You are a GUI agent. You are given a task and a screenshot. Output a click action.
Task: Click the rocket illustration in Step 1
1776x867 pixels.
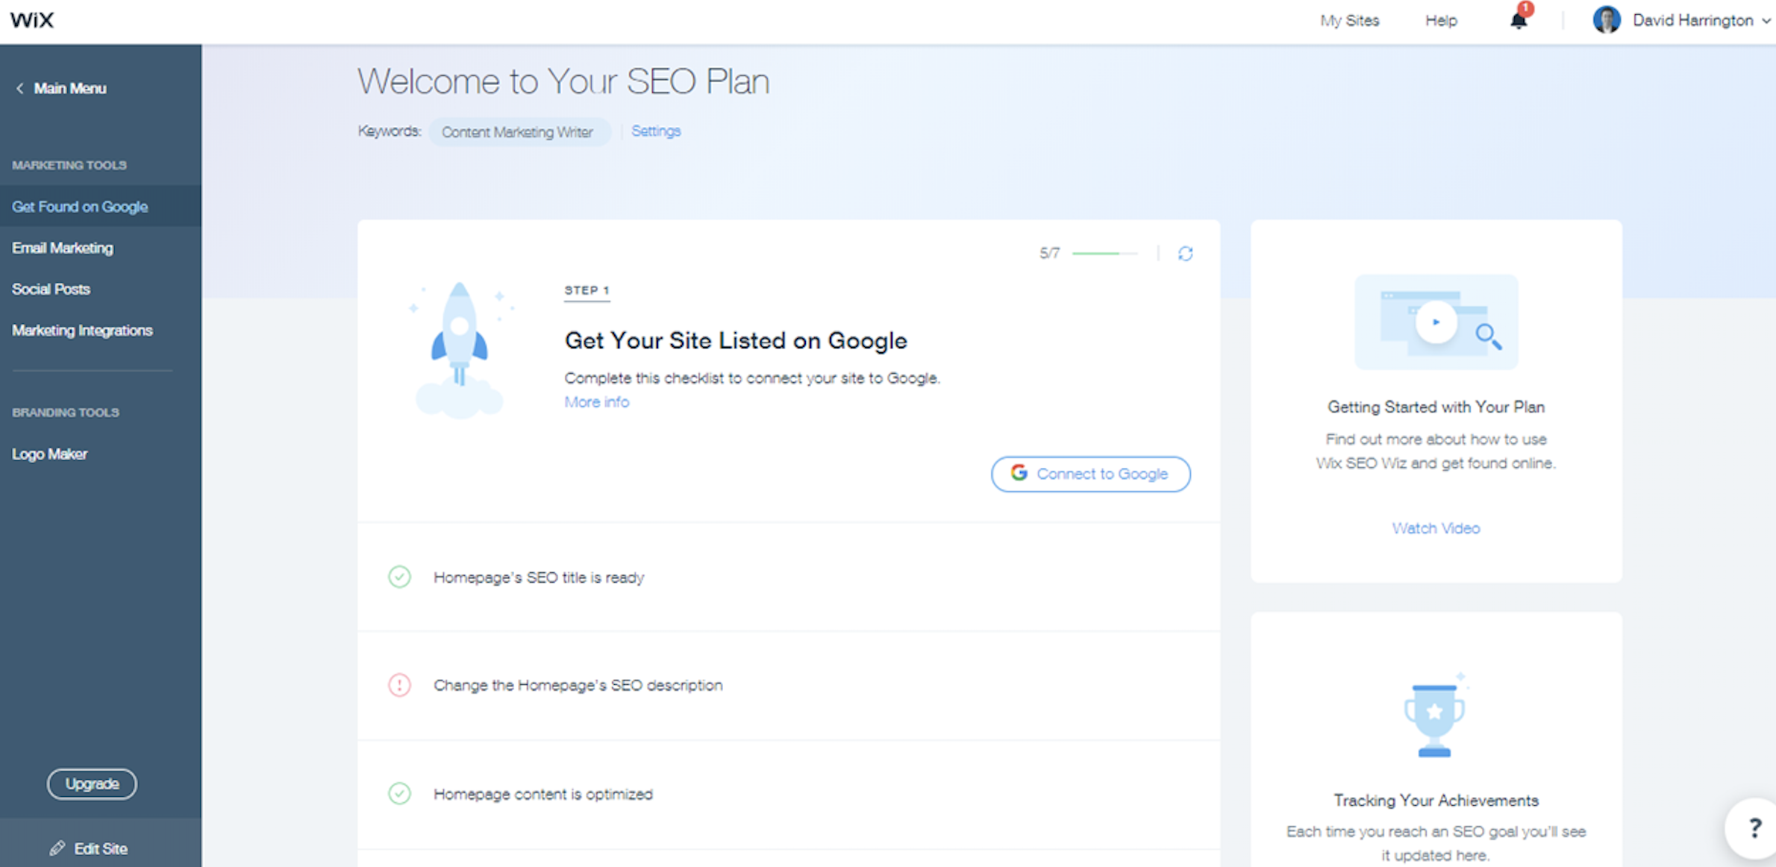(460, 349)
